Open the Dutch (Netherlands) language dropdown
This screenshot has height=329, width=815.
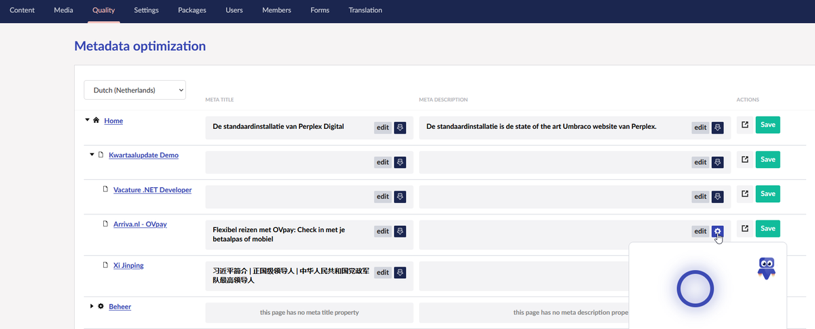tap(134, 90)
